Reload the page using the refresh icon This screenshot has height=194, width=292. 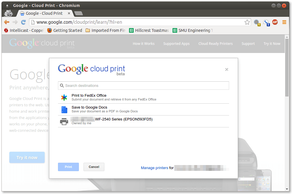pyautogui.click(x=23, y=22)
